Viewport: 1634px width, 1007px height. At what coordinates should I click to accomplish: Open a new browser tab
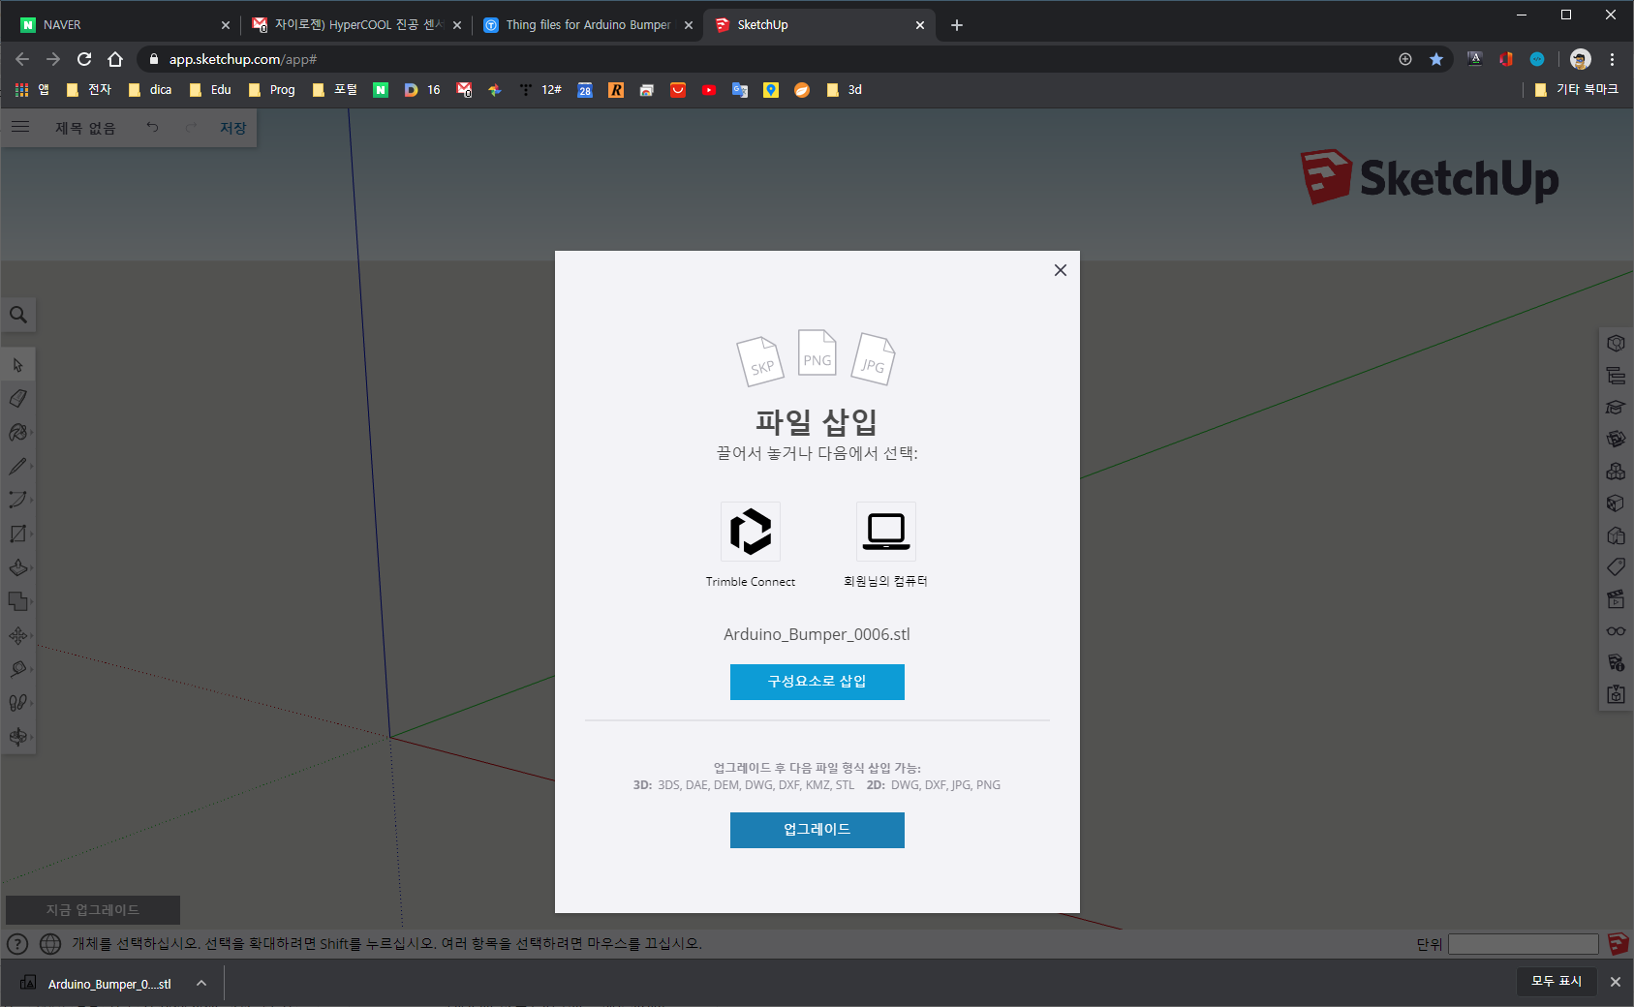[x=957, y=25]
